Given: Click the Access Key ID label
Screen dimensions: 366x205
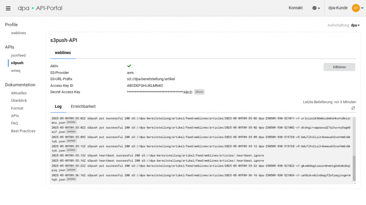Looking at the screenshot, I should (x=61, y=85).
